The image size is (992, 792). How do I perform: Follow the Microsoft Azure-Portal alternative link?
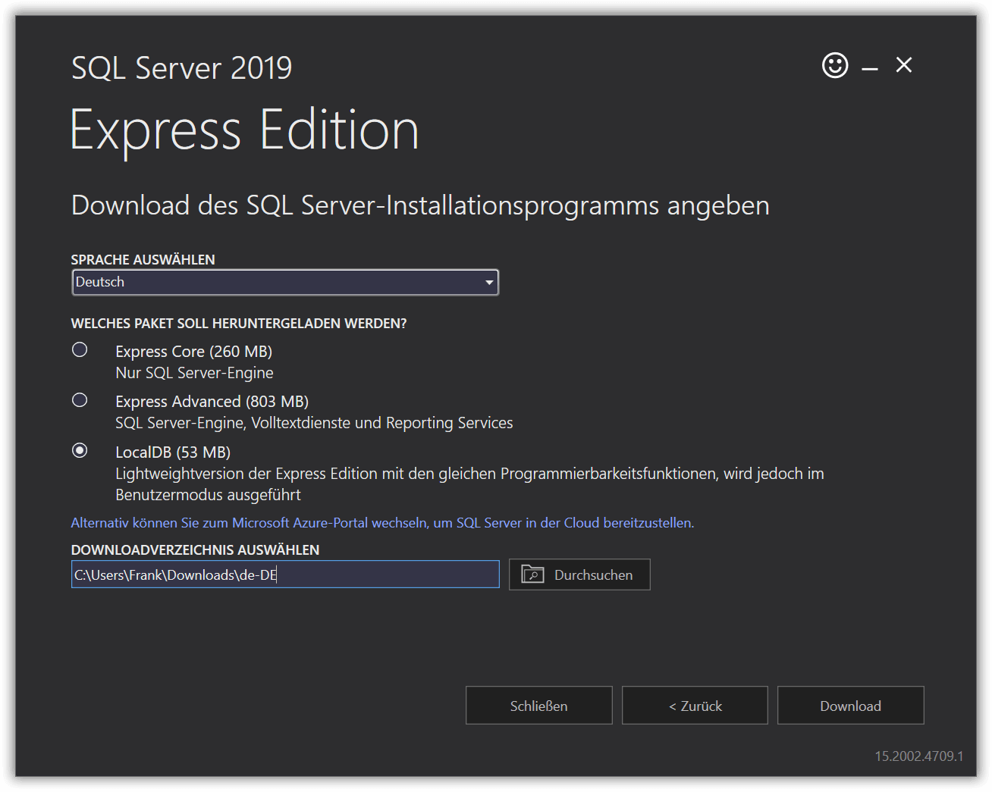(382, 523)
